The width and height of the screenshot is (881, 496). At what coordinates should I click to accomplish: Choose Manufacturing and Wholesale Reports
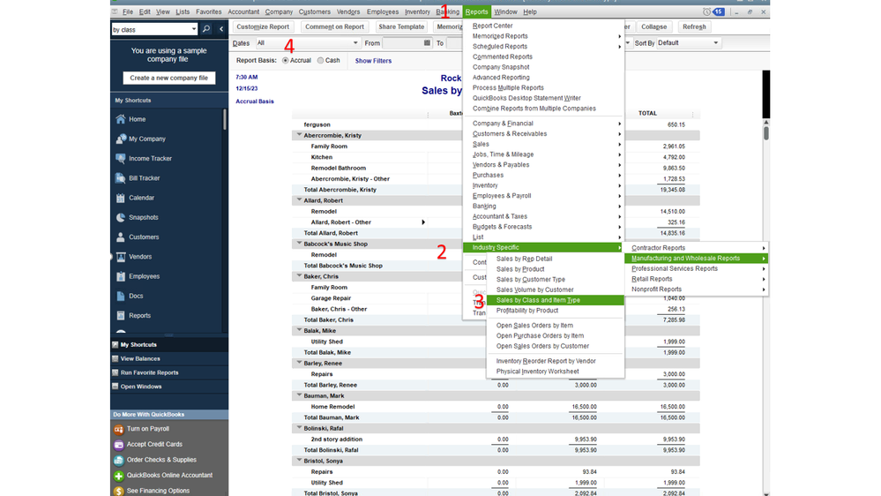tap(696, 258)
